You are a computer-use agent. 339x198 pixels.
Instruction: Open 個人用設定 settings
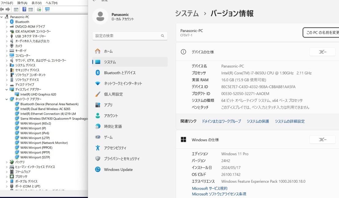130,94
